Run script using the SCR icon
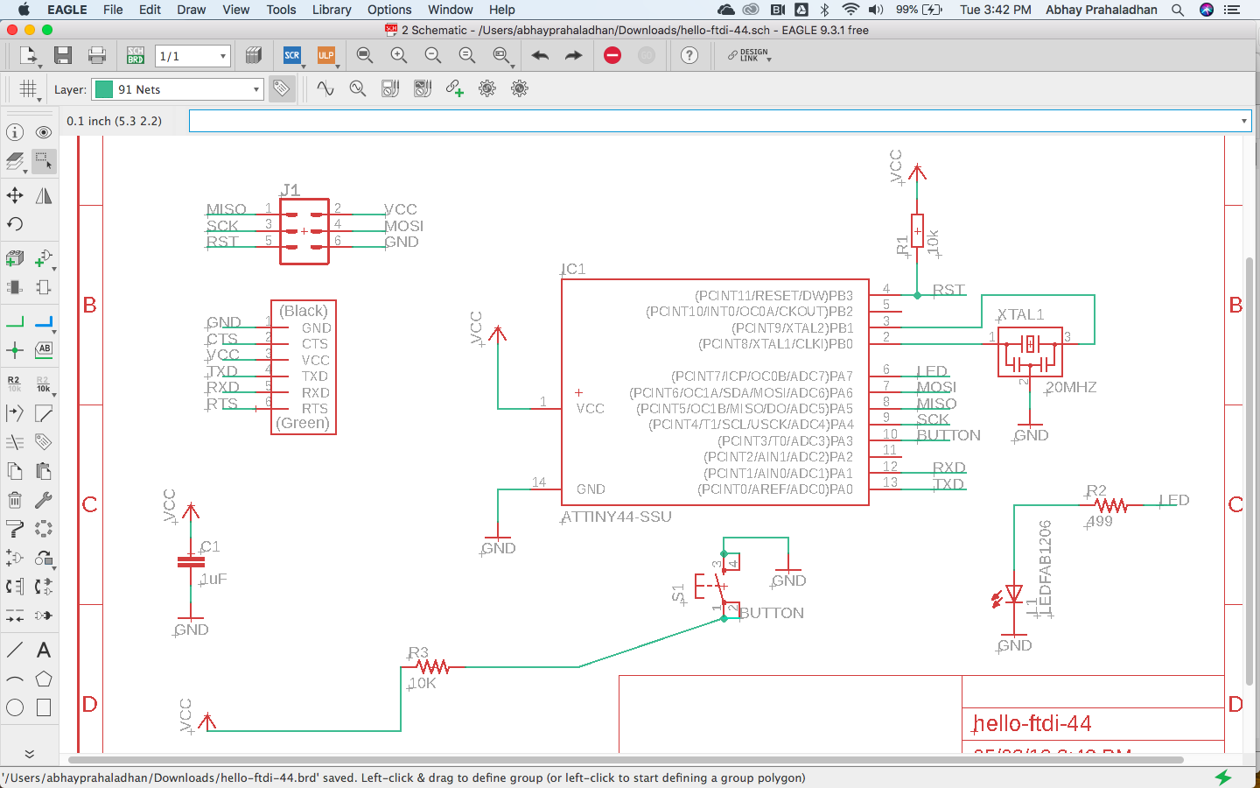Screen dimensions: 1260x788 coord(292,56)
